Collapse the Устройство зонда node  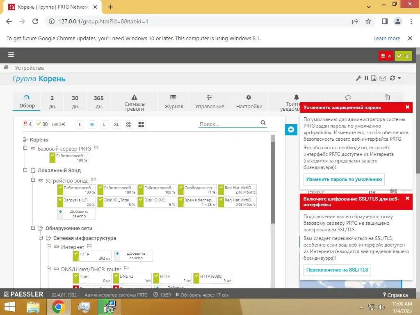[x=33, y=180]
